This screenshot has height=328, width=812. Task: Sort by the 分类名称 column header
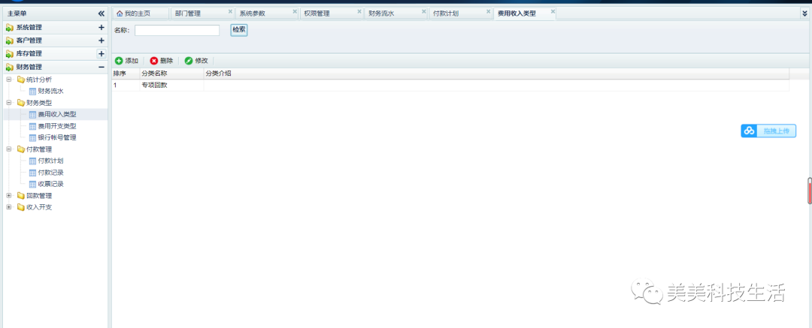[x=171, y=74]
